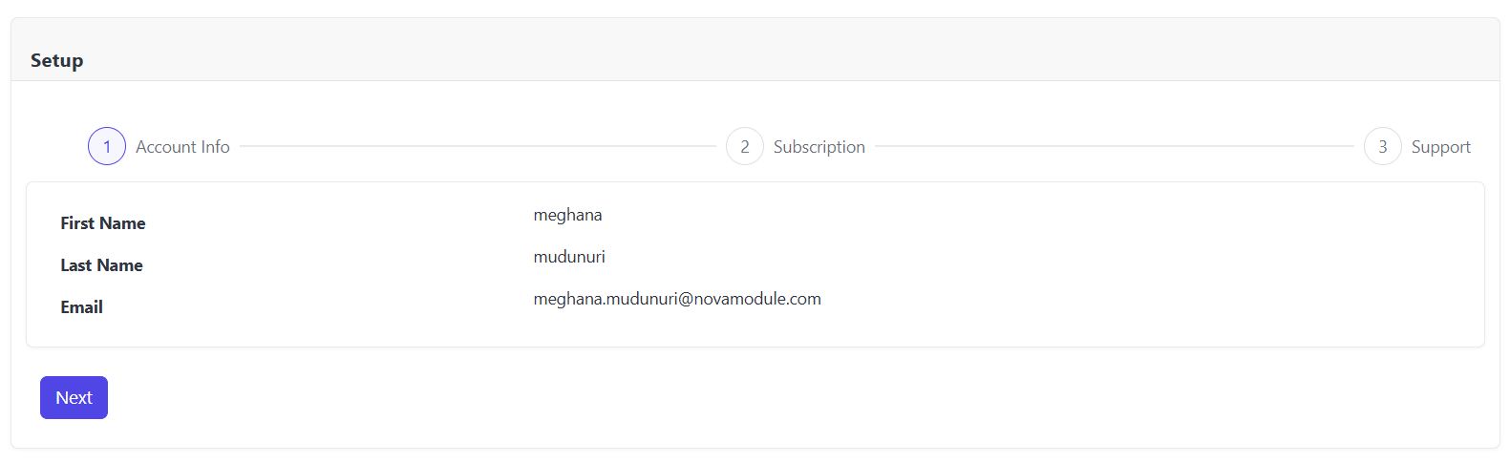Open the Support step label
Viewport: 1510px width, 463px height.
tap(1440, 147)
